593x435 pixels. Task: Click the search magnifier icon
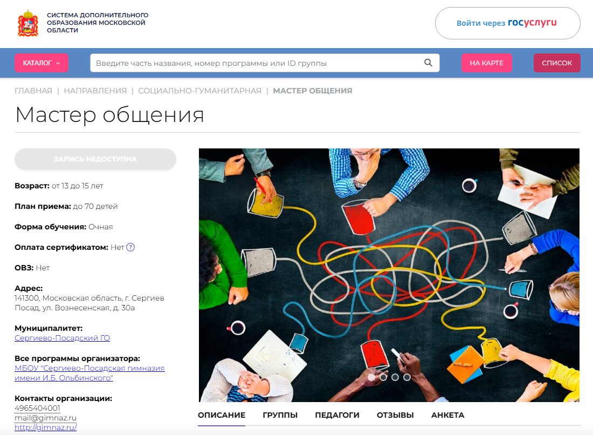click(428, 63)
